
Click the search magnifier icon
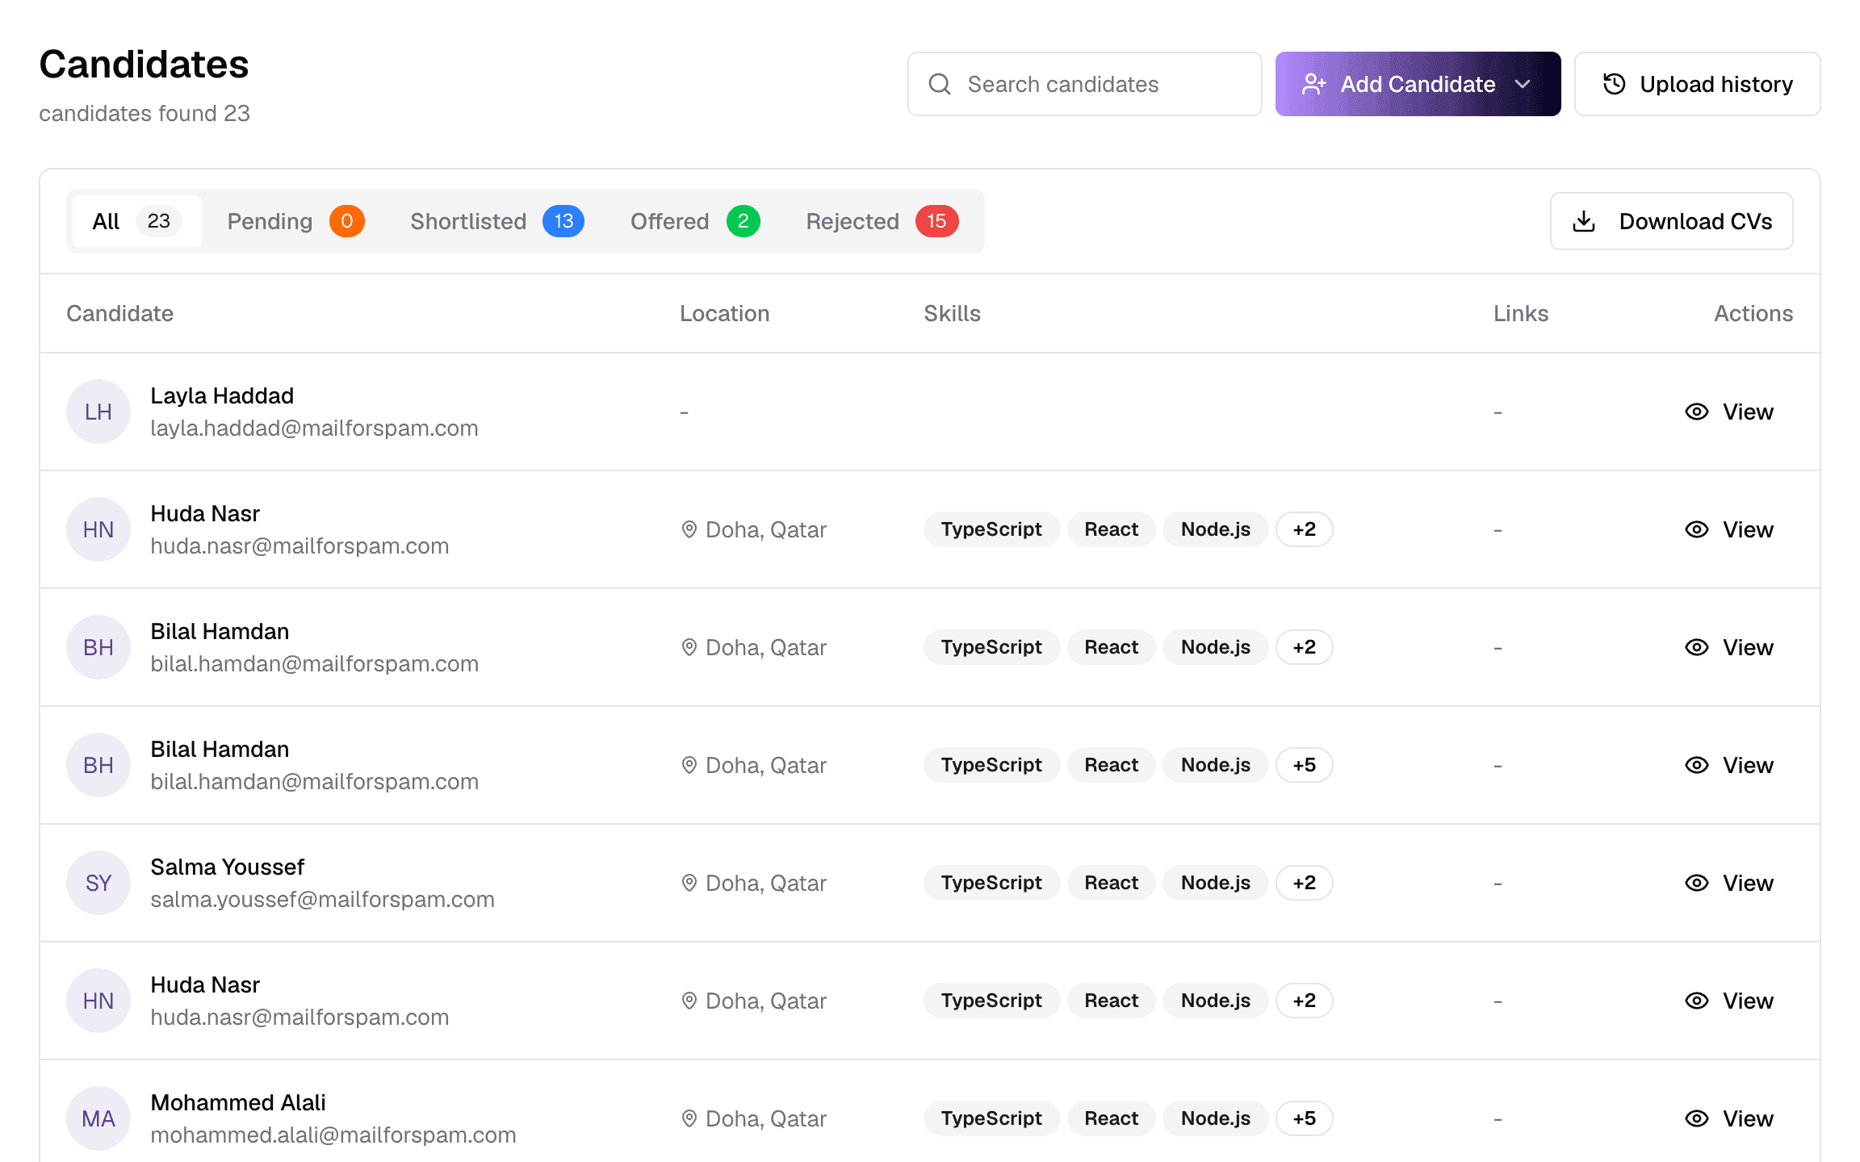click(940, 84)
